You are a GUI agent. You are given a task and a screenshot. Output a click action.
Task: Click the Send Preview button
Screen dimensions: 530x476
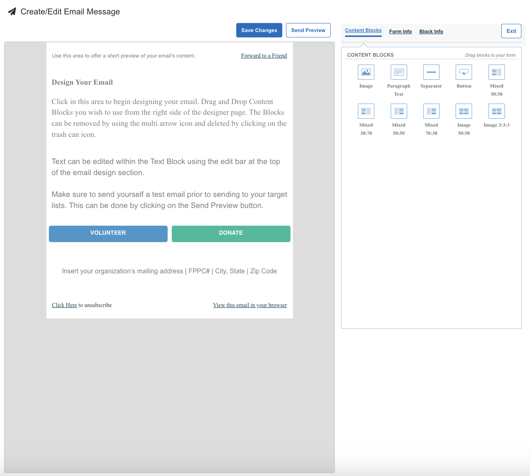[308, 30]
